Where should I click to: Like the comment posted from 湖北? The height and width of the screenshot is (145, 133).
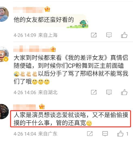click(124, 92)
